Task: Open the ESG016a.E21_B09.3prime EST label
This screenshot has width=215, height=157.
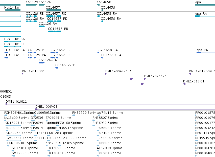Action: (66, 138)
